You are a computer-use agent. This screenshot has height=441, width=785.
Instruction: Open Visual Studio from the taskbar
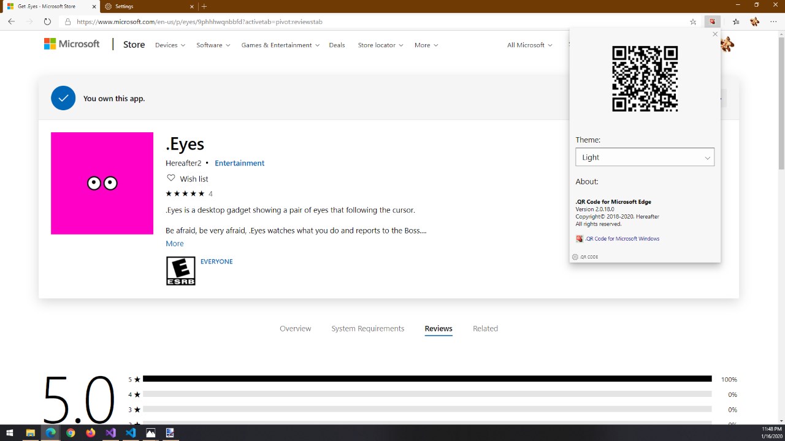[x=110, y=432]
